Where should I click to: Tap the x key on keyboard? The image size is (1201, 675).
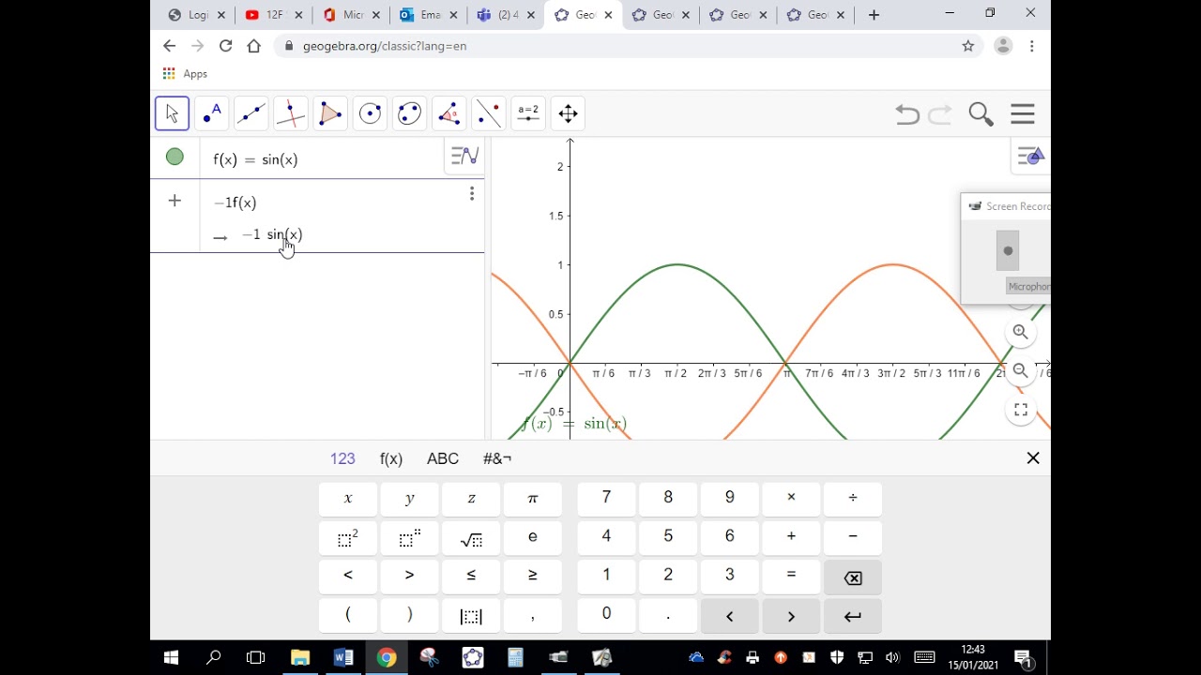point(348,499)
